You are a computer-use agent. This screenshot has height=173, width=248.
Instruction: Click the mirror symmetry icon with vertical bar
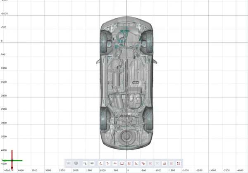click(x=92, y=163)
